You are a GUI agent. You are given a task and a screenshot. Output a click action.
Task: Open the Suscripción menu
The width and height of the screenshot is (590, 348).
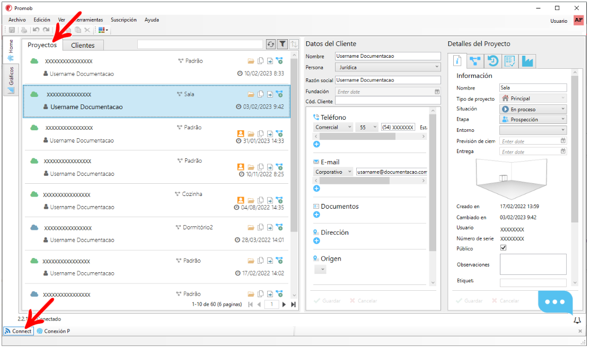point(124,20)
